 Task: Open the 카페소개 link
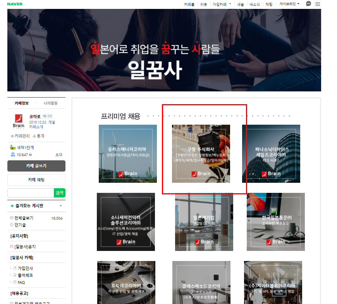pos(36,127)
